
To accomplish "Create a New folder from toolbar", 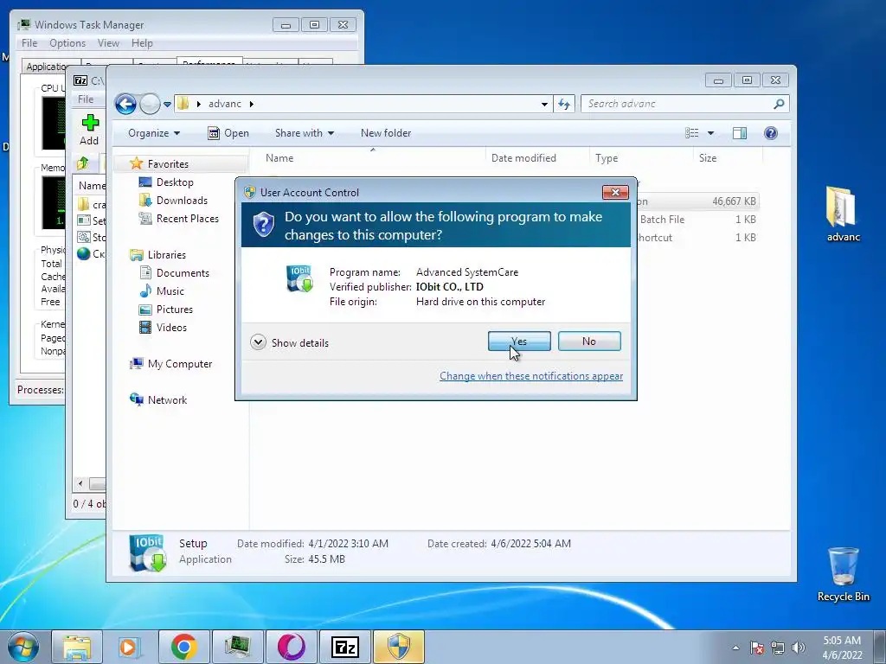I will (386, 133).
